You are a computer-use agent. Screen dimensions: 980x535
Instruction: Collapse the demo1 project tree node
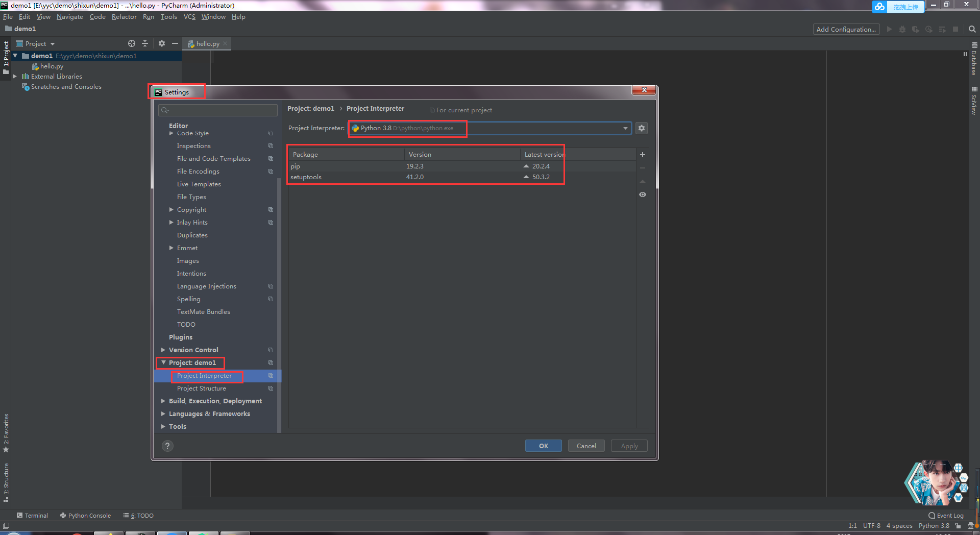click(x=15, y=56)
